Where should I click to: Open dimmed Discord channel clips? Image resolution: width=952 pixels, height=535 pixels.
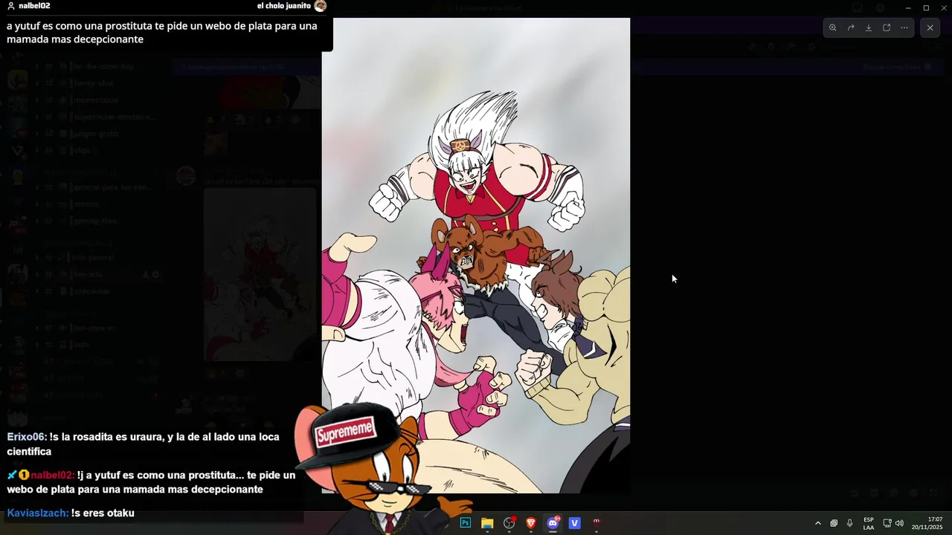click(80, 150)
